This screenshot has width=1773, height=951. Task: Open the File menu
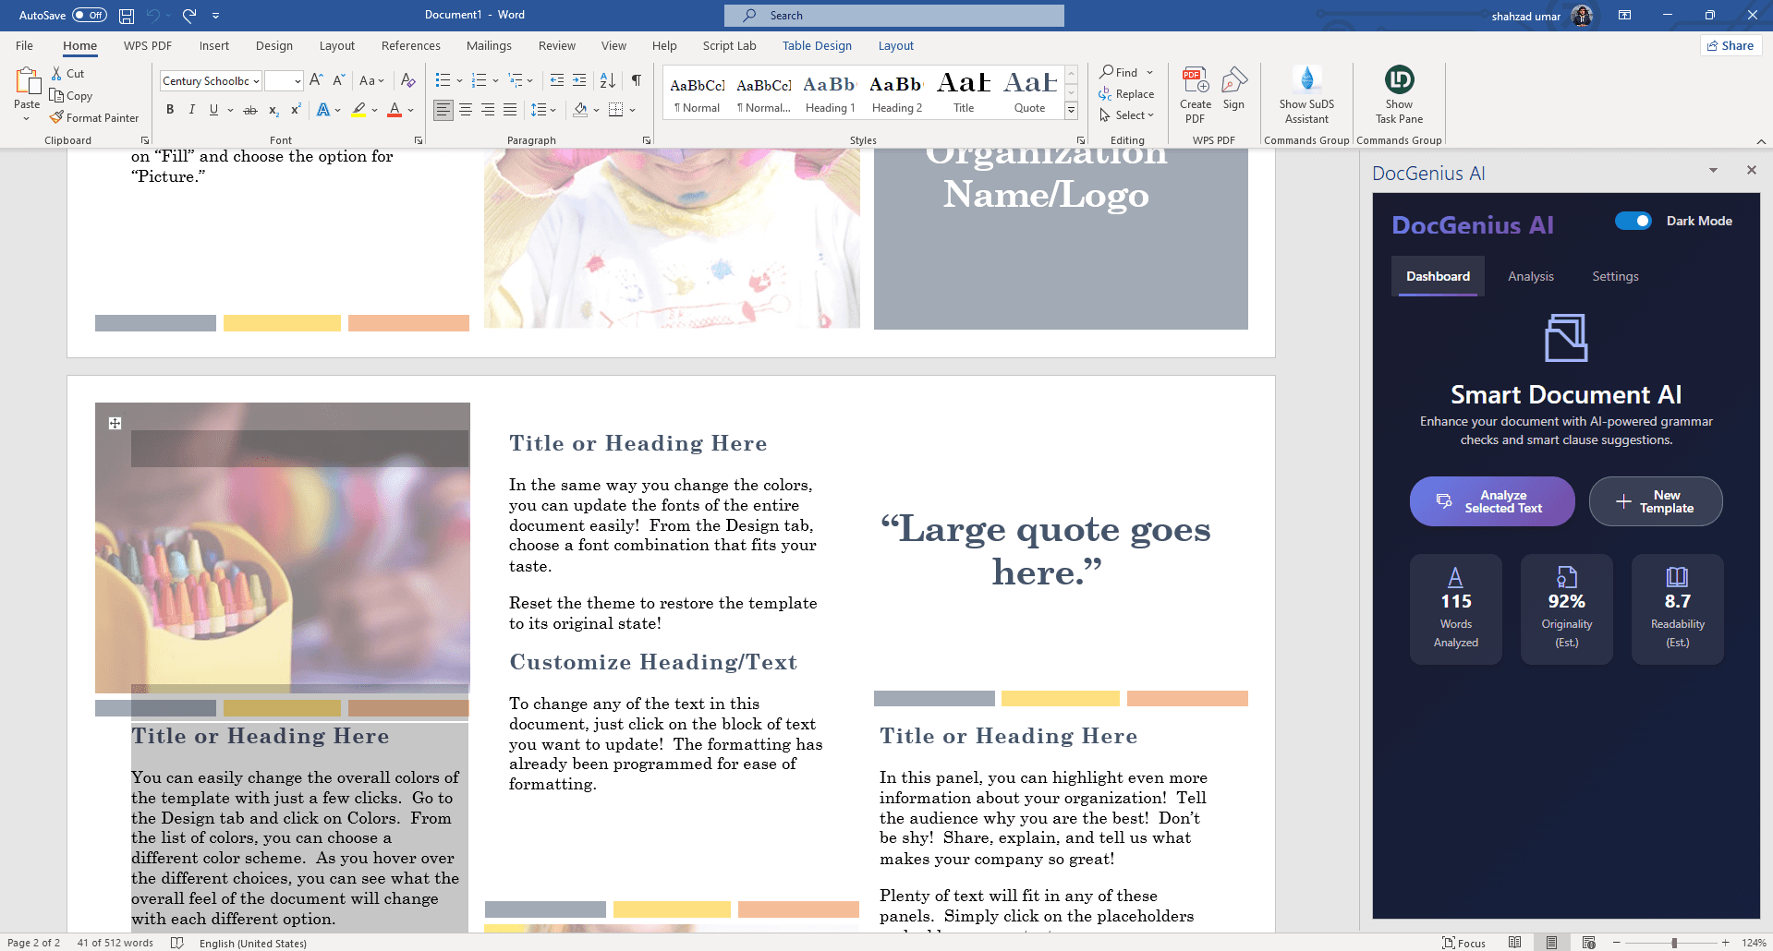(x=24, y=45)
